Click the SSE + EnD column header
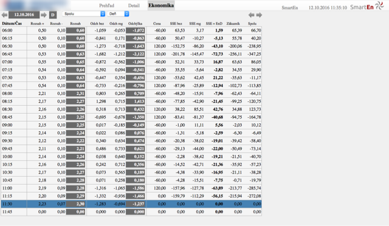Screen dimensions: 389x226 (214, 24)
